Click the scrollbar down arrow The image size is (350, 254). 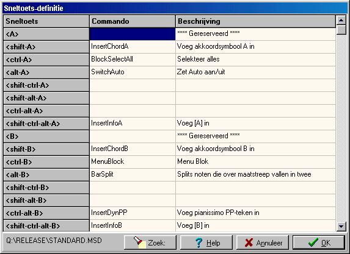(341, 227)
